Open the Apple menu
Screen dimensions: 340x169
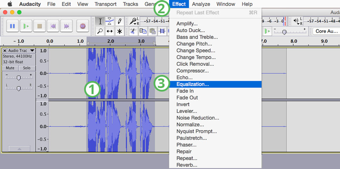tap(10, 4)
